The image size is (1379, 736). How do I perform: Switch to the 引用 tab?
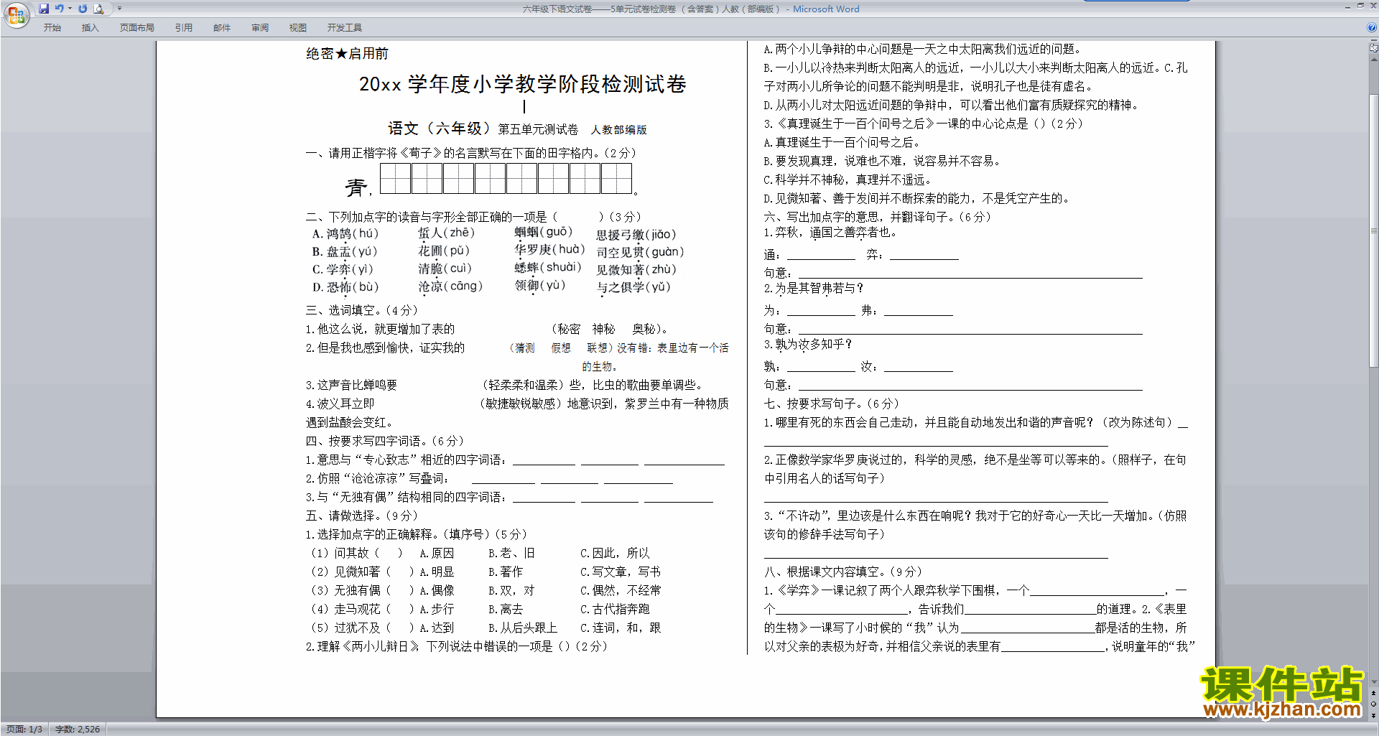tap(184, 27)
